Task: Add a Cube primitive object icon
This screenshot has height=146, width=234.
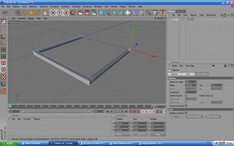Action: pyautogui.click(x=101, y=13)
